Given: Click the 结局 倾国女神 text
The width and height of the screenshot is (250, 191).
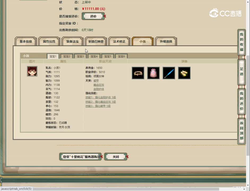Looking at the screenshot, I should click(x=99, y=76).
